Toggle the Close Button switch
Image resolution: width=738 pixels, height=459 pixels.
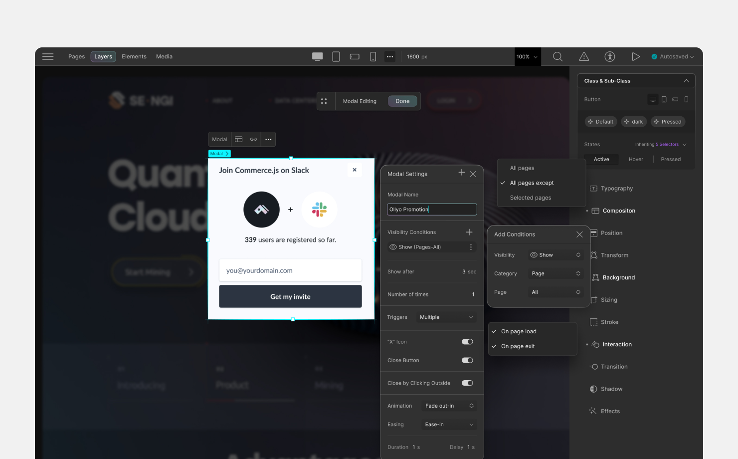(467, 360)
